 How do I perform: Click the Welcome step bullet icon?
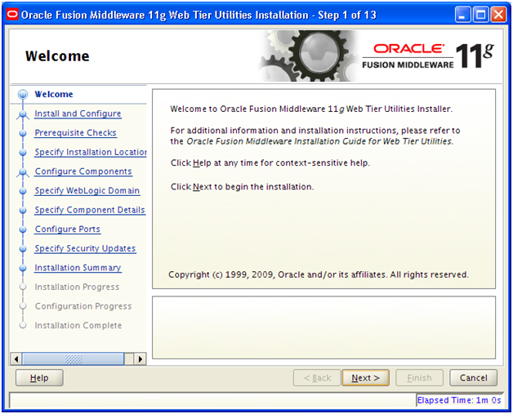(x=23, y=95)
